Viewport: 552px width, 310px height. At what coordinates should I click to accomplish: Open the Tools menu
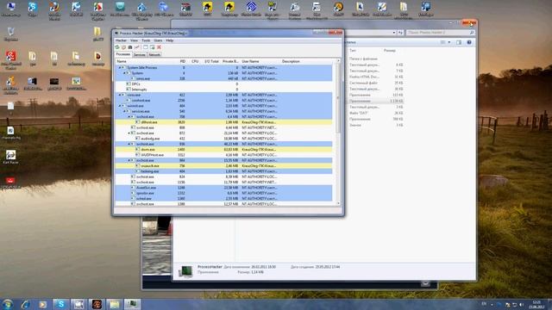click(x=146, y=40)
